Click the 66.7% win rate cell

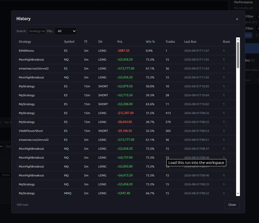pyautogui.click(x=150, y=193)
